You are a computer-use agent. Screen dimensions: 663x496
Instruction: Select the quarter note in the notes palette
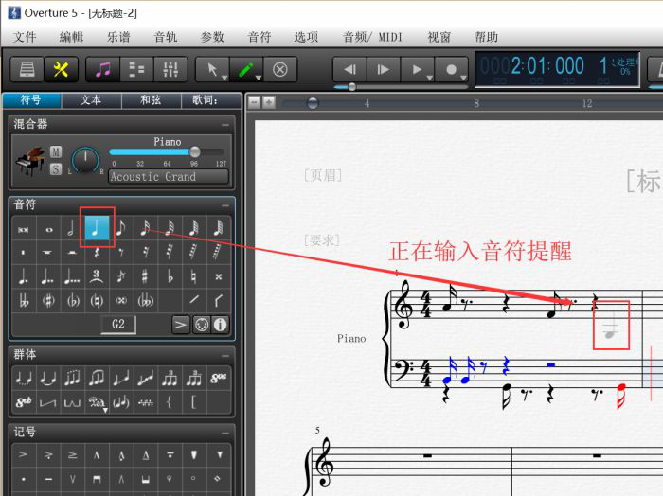(97, 228)
